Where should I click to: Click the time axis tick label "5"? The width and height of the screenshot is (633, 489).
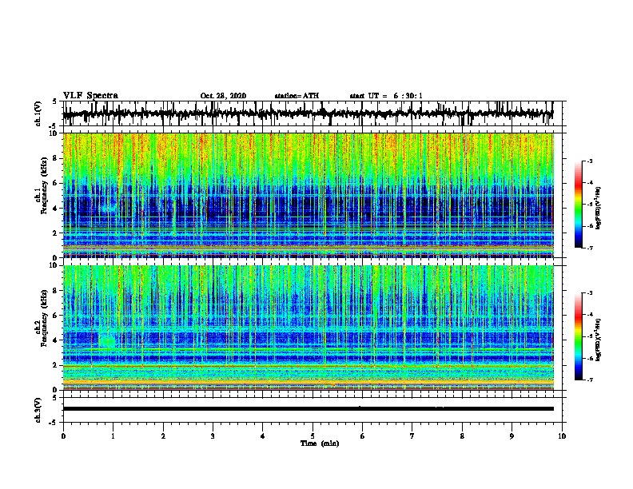coord(313,436)
